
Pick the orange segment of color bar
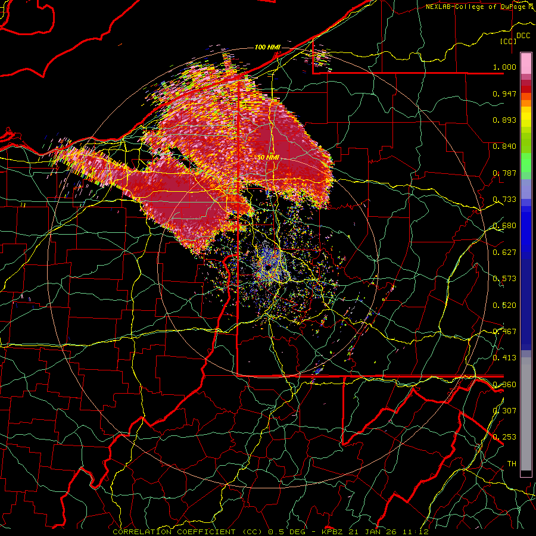coord(526,103)
